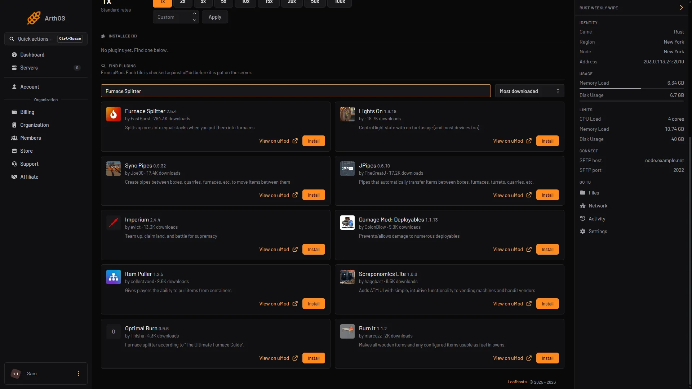
Task: Click into the Custom rate input field
Action: [x=172, y=17]
